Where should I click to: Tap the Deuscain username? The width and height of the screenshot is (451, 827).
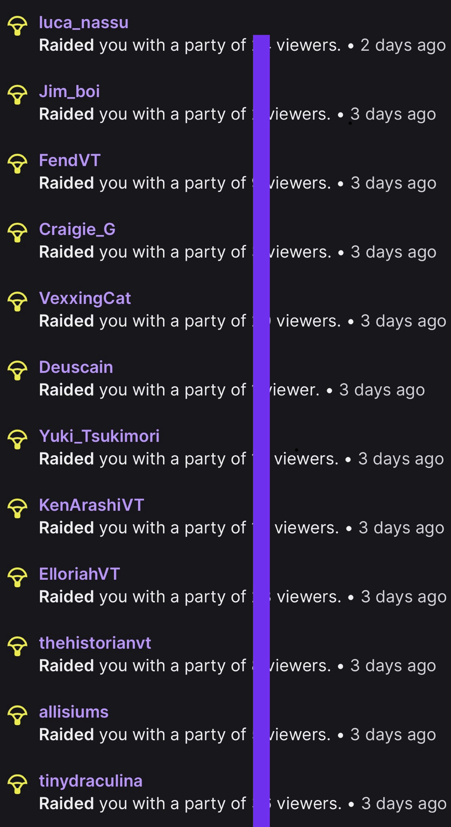coord(76,367)
